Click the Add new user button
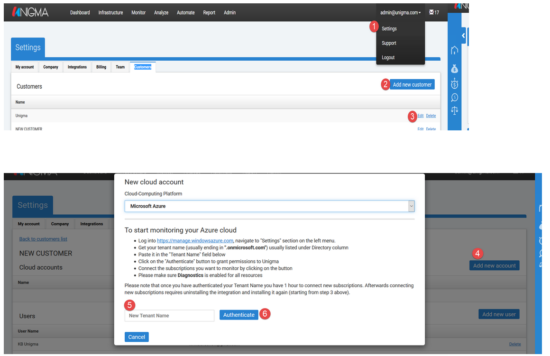Image resolution: width=550 pixels, height=356 pixels. pyautogui.click(x=499, y=314)
